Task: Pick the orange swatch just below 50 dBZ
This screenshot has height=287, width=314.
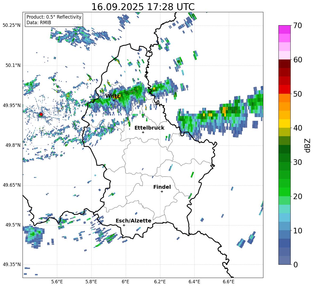Action: click(284, 98)
